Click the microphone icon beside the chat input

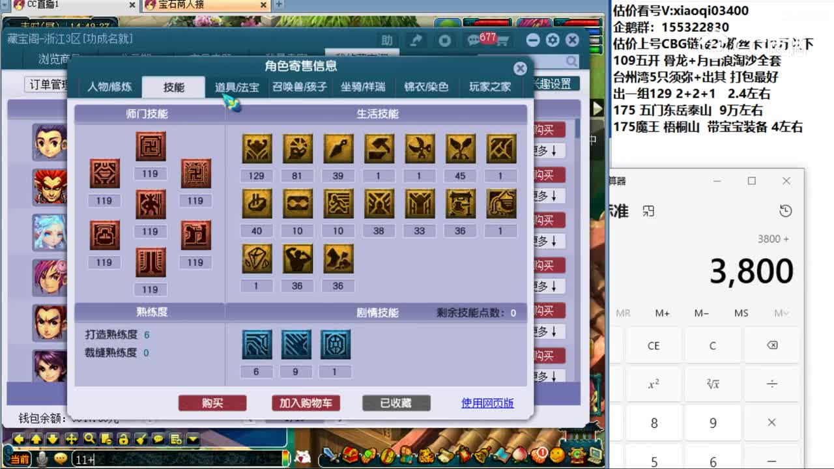click(x=40, y=459)
